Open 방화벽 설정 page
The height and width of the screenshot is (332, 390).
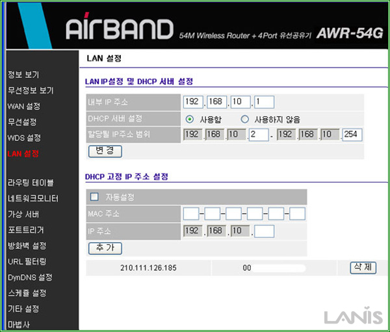tap(27, 246)
